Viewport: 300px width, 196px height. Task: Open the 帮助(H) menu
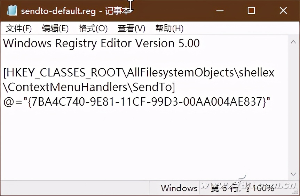(169, 28)
